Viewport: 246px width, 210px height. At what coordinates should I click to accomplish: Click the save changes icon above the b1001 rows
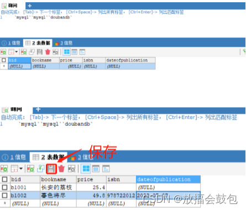[51, 169]
